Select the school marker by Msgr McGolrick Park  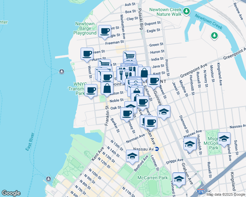point(224,139)
